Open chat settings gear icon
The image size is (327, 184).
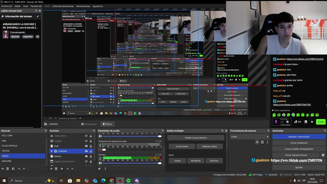pos(312,122)
